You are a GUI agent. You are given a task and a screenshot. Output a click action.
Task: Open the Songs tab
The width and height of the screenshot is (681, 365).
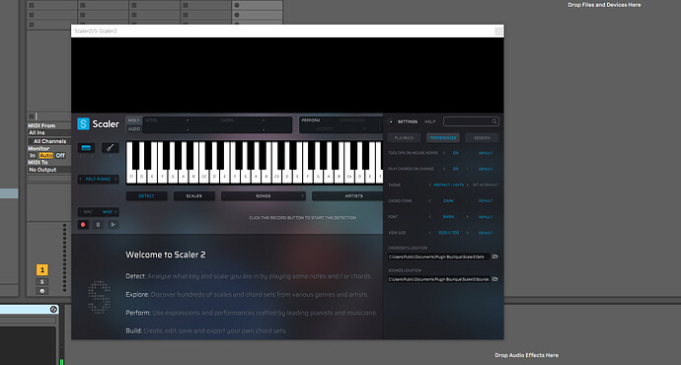(264, 196)
